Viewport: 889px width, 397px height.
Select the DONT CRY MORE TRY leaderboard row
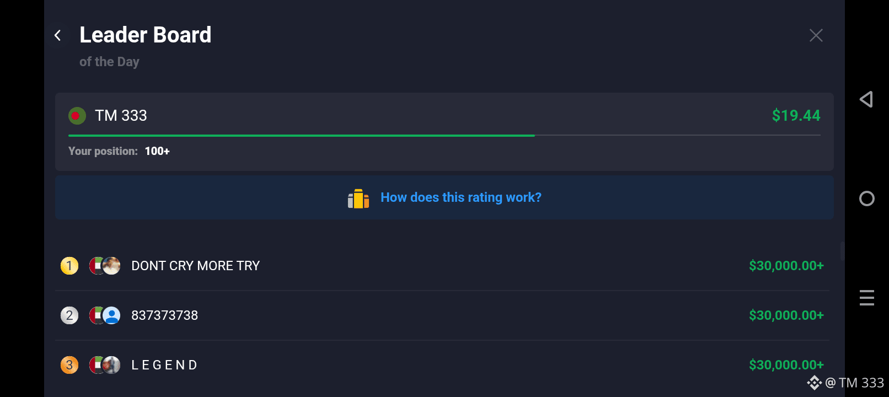coord(442,266)
